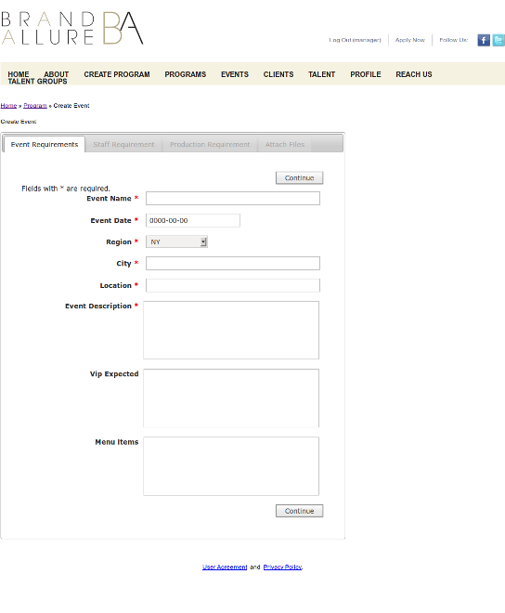Switch to the Staff Requirement tab
Image resolution: width=505 pixels, height=613 pixels.
[123, 145]
